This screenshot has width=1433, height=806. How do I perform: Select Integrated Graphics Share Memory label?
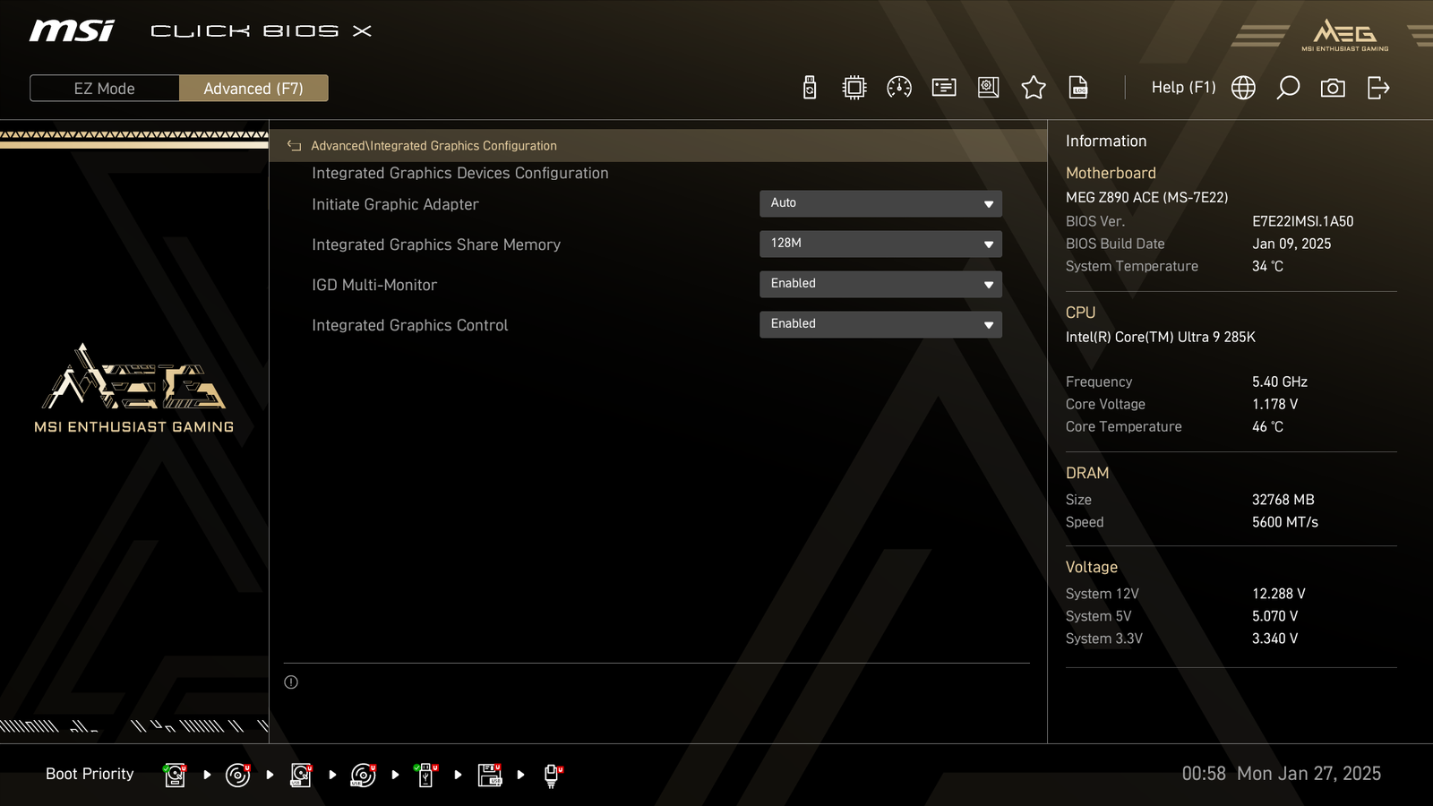click(x=436, y=244)
